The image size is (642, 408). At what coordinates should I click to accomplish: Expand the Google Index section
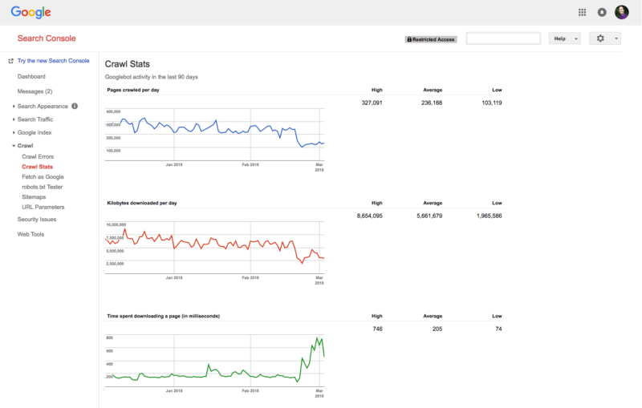click(35, 132)
